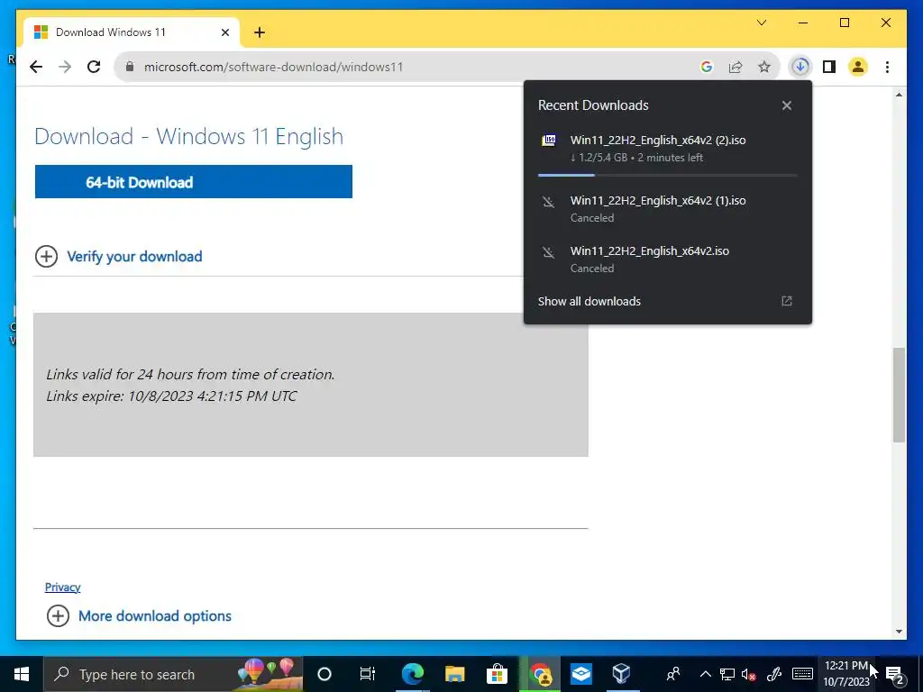The image size is (923, 692).
Task: Click the ISO file icon of active download
Action: point(549,140)
